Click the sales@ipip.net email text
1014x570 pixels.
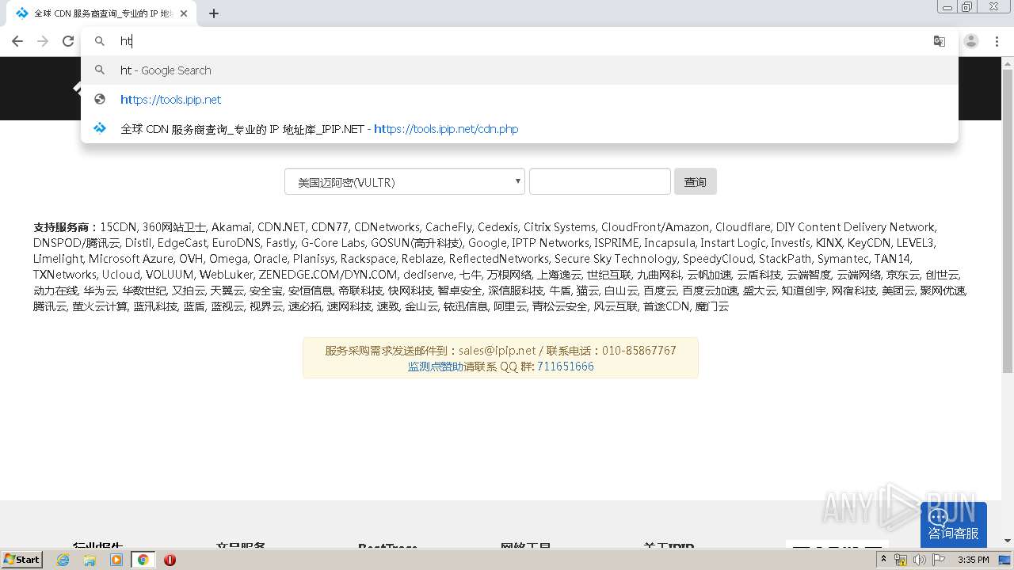(497, 351)
